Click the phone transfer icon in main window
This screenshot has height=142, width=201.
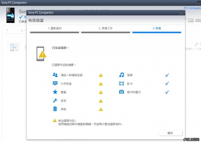(14, 47)
